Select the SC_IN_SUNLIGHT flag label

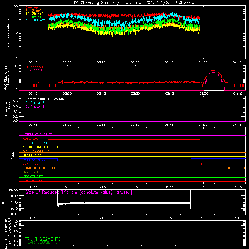click(36, 147)
